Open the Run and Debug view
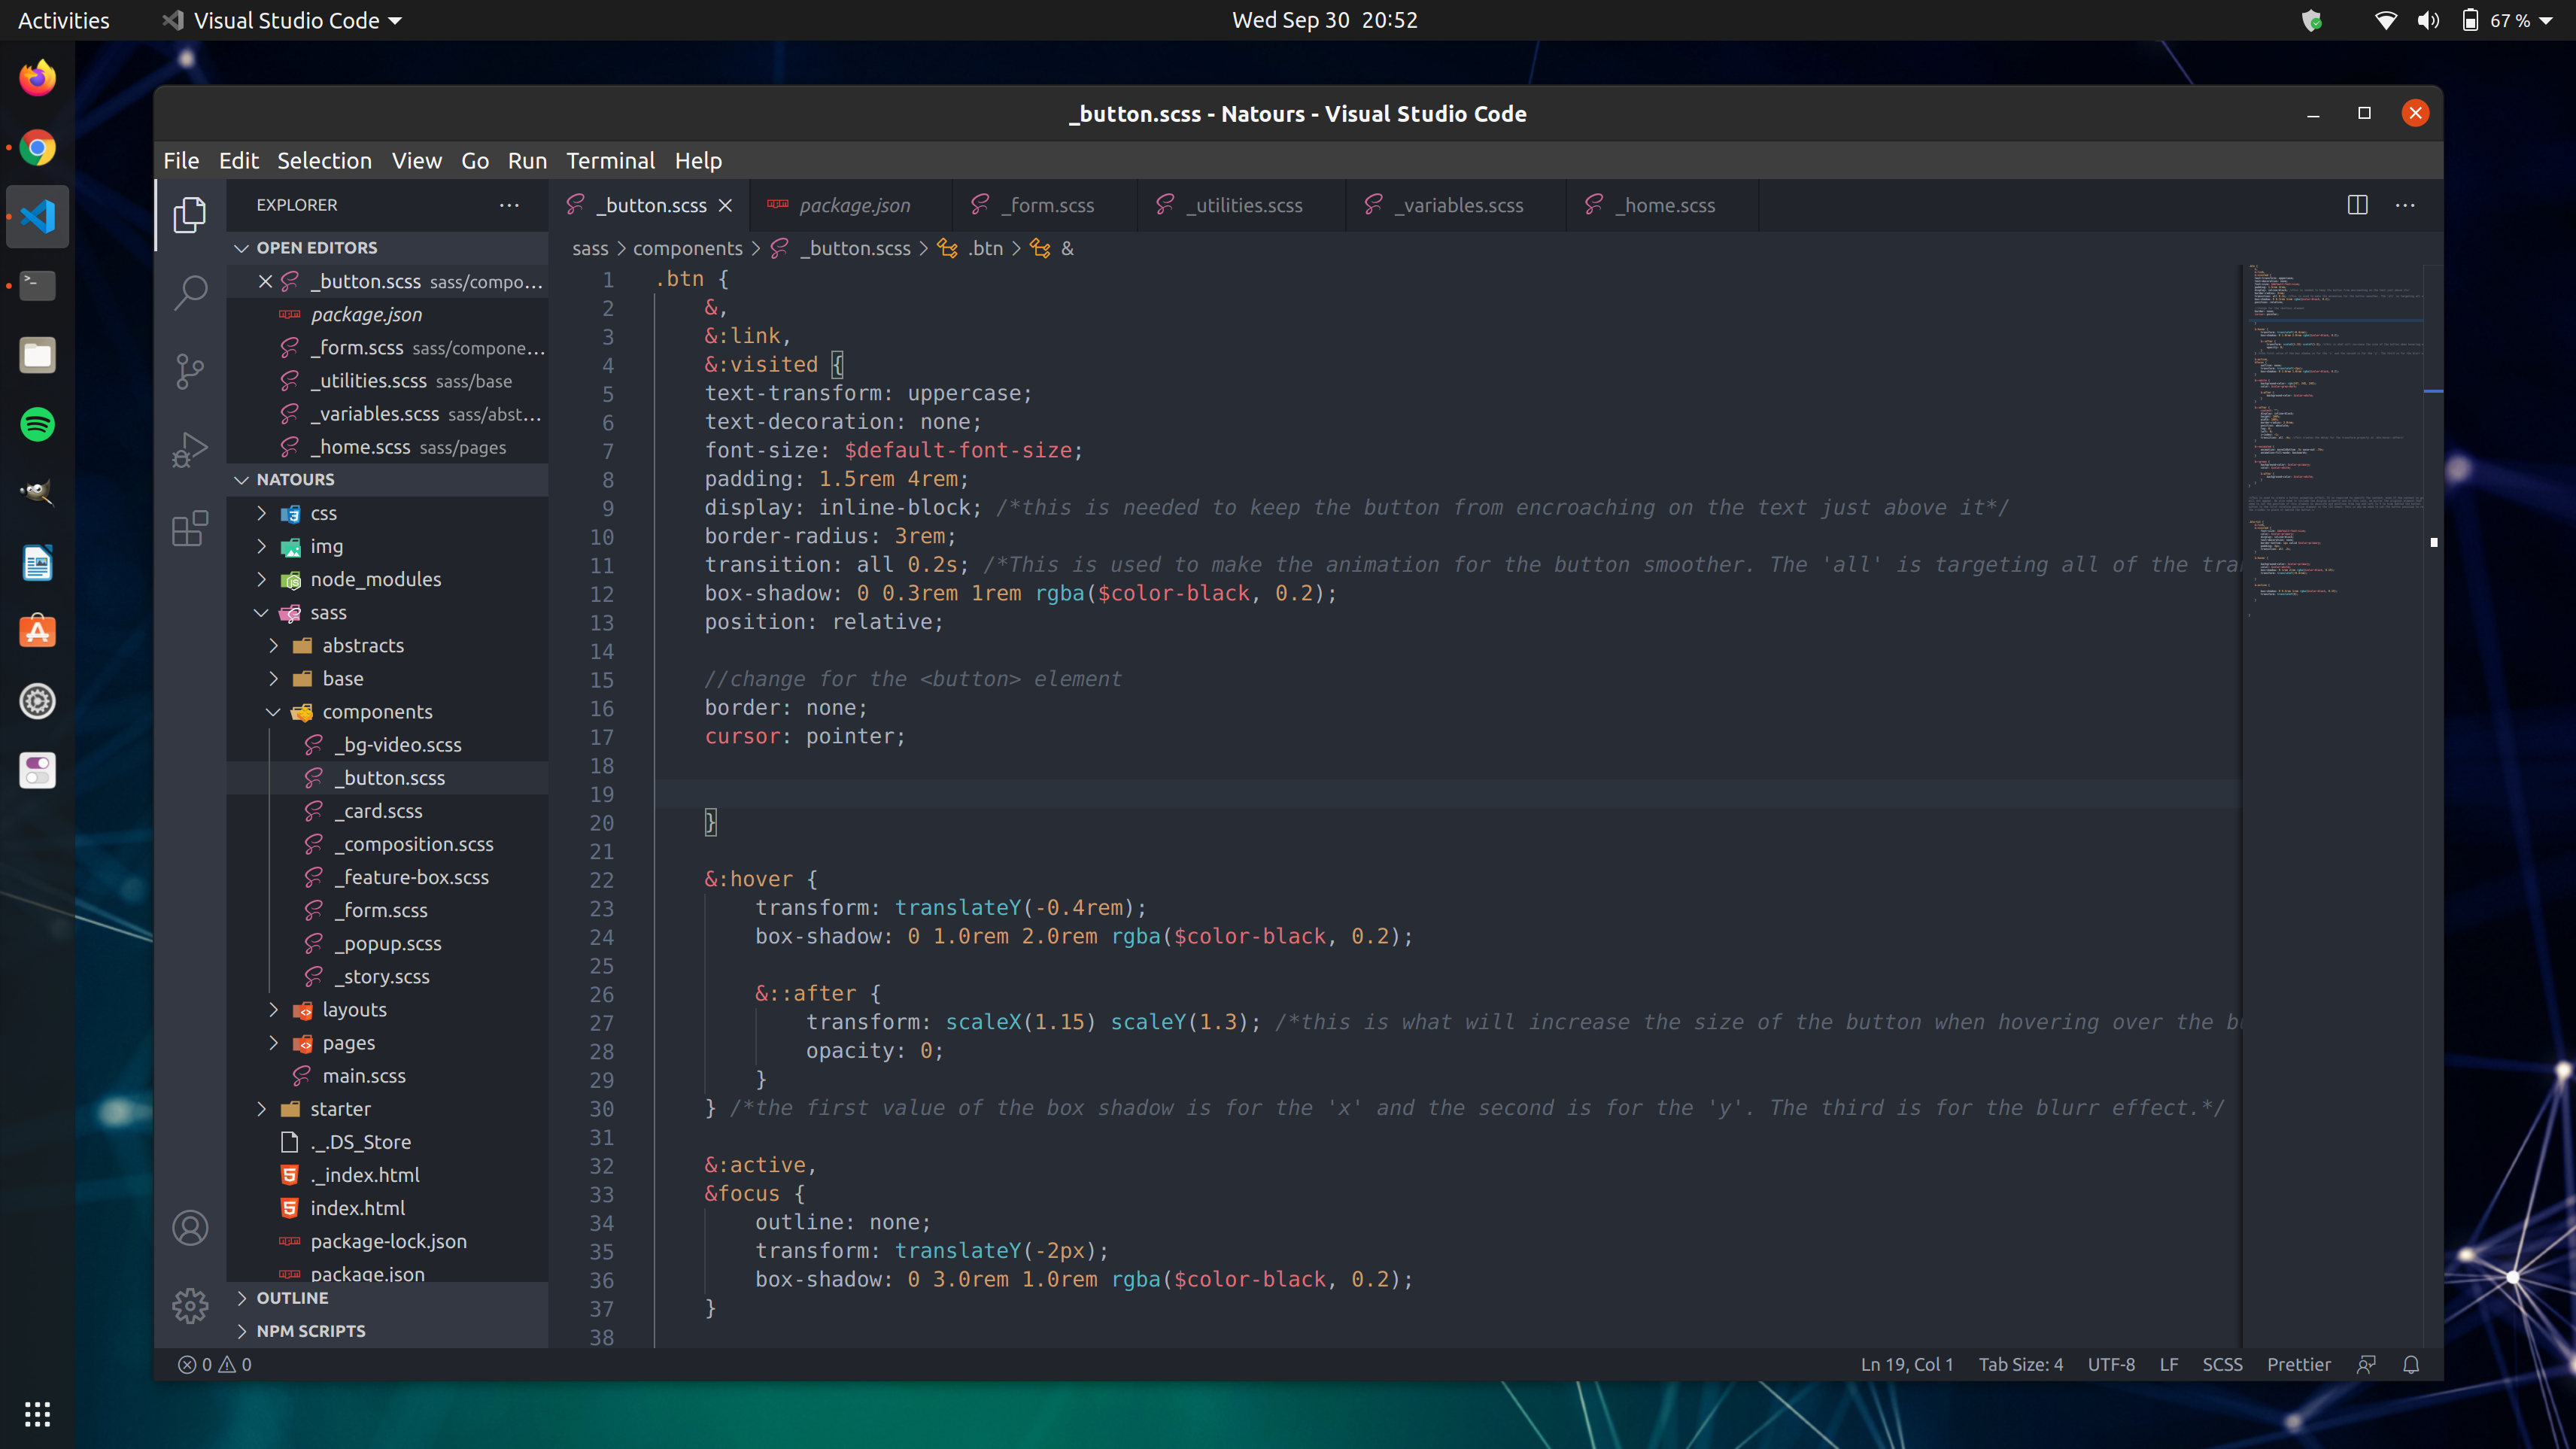The height and width of the screenshot is (1449, 2576). pos(189,449)
